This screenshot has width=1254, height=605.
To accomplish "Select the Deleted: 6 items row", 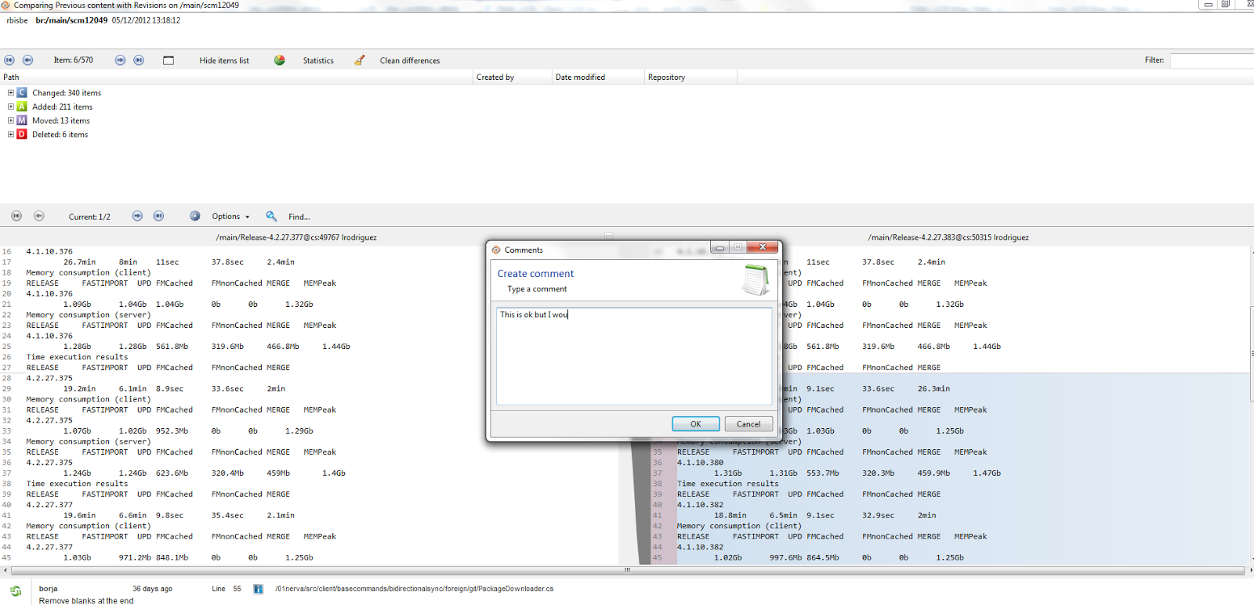I will (60, 135).
